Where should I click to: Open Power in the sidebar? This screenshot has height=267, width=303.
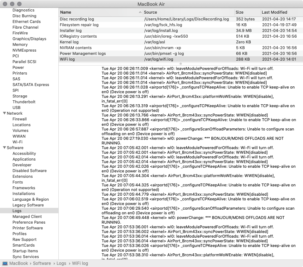tap(18, 67)
